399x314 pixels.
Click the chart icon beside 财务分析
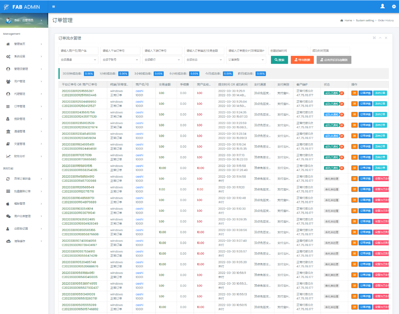8,157
